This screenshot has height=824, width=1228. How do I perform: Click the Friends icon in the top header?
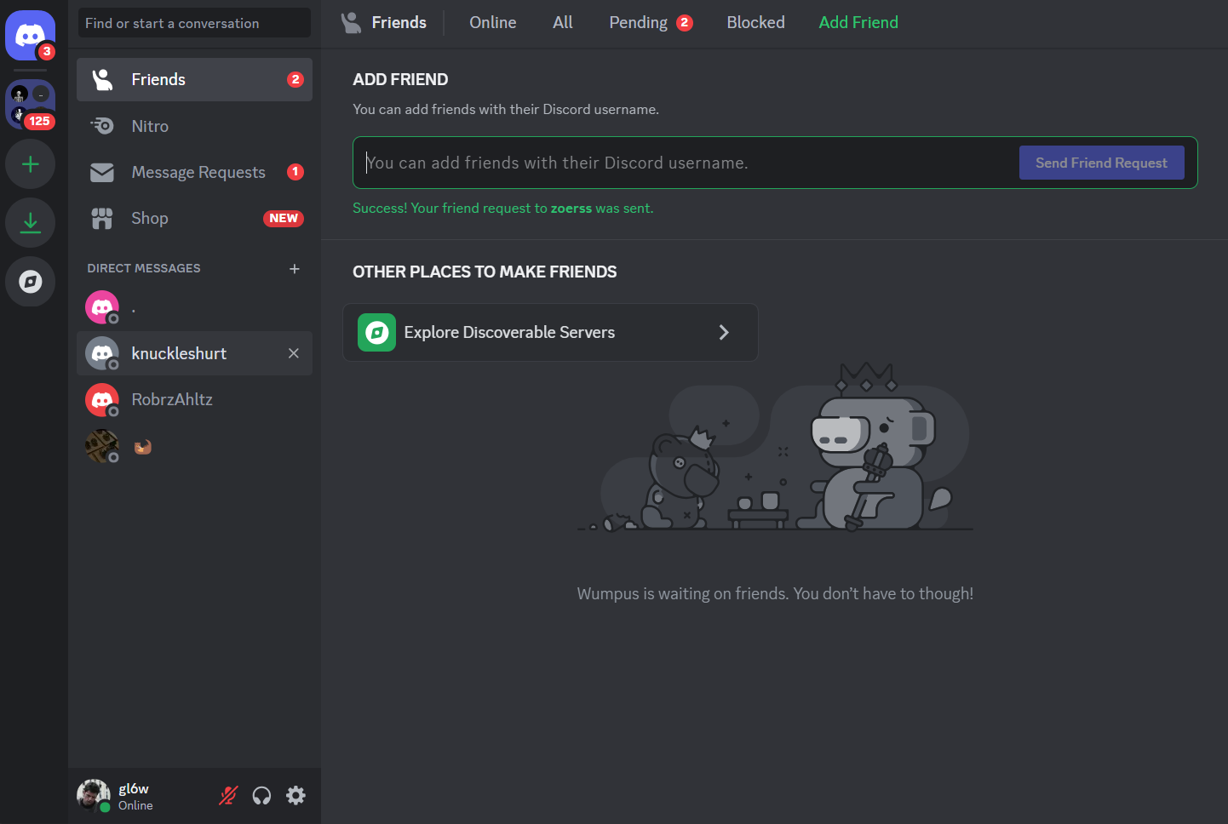pos(351,22)
